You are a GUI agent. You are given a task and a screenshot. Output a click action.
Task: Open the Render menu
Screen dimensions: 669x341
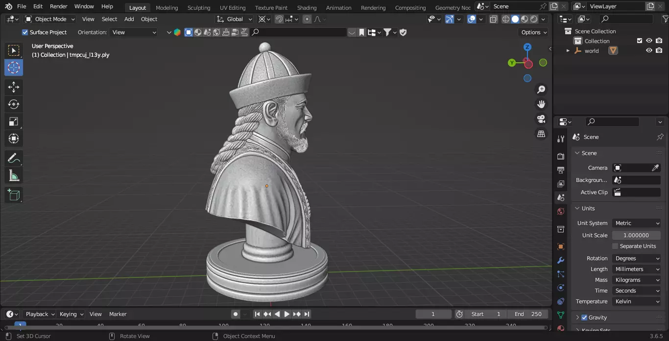[x=59, y=6]
